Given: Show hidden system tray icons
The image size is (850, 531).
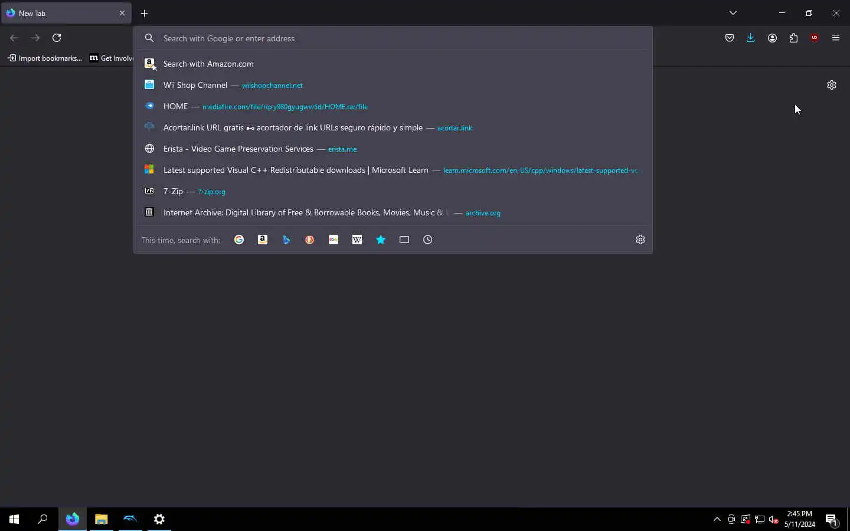Looking at the screenshot, I should (x=717, y=519).
